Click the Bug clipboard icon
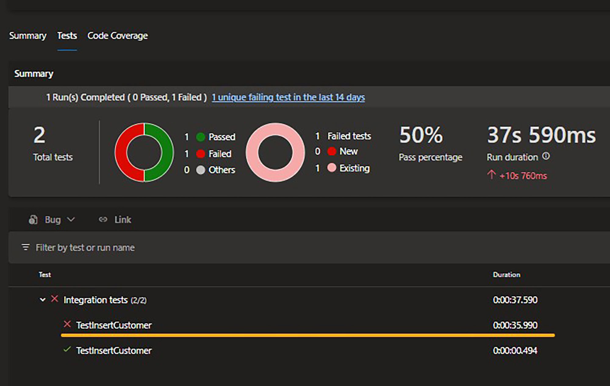 [x=33, y=219]
